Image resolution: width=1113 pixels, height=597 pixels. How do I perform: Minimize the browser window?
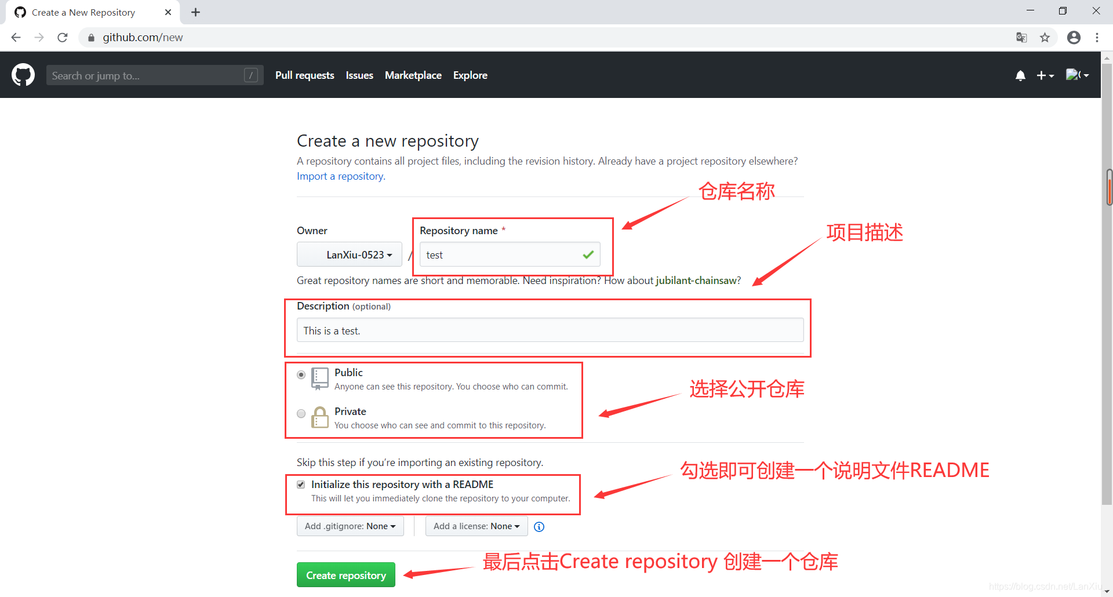tap(1030, 10)
